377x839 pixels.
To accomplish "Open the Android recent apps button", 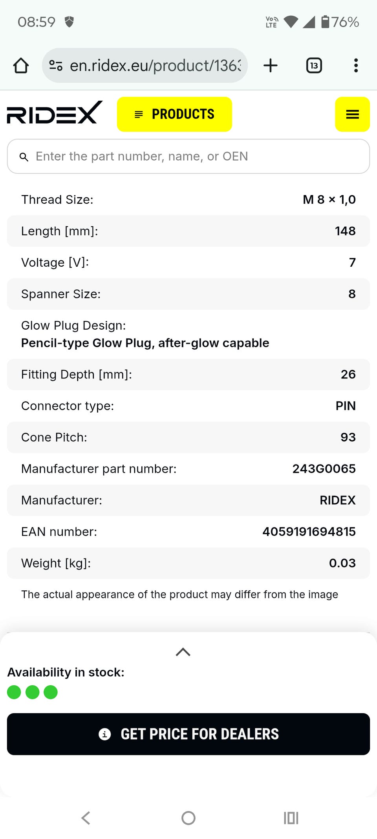I will click(x=291, y=818).
